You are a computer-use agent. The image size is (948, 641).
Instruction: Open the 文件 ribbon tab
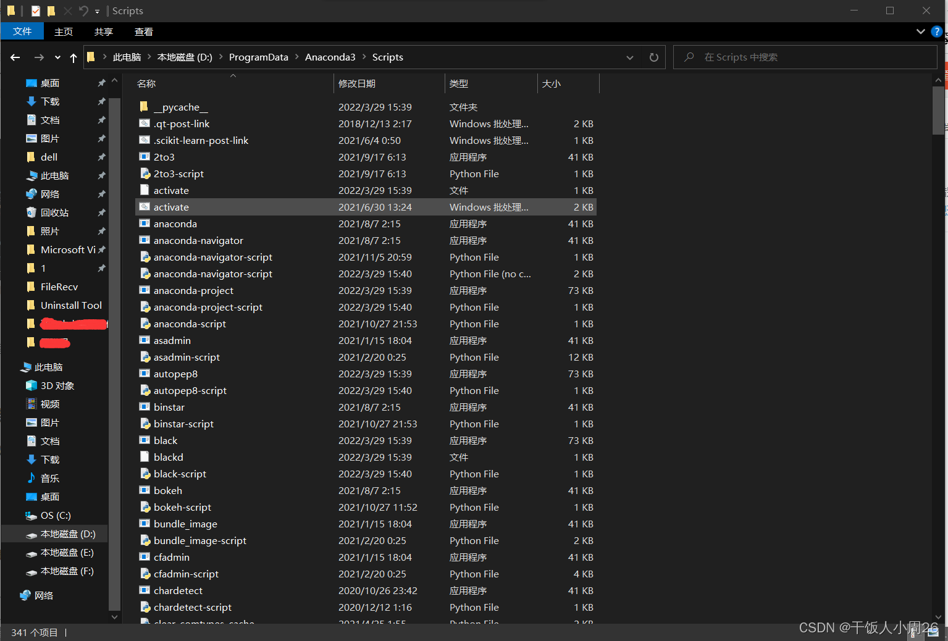click(22, 31)
